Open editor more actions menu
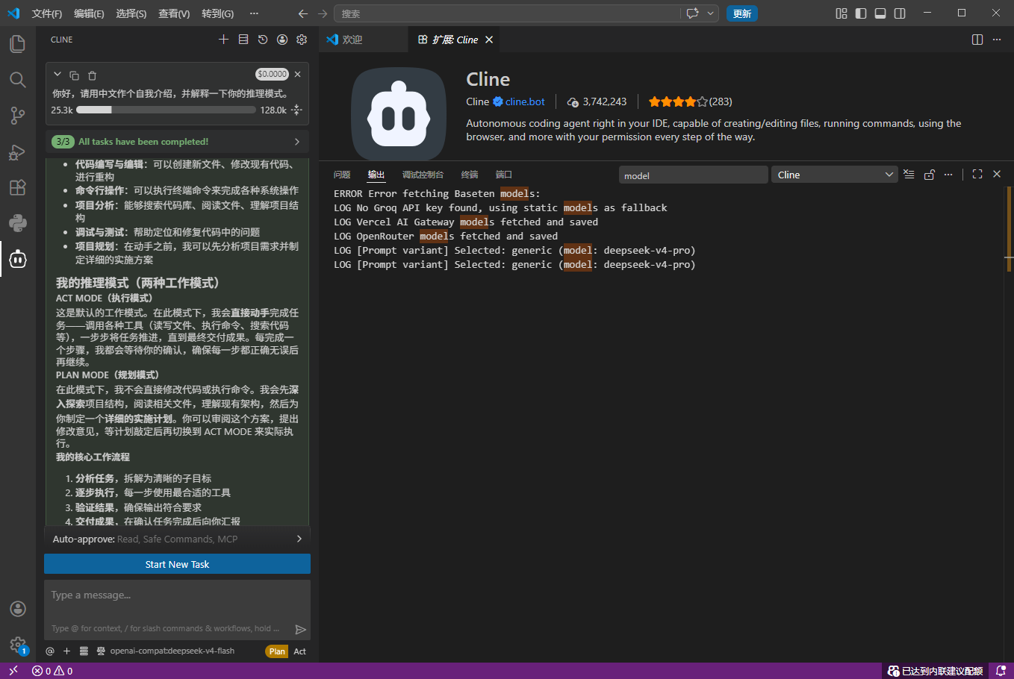The width and height of the screenshot is (1014, 679). tap(997, 40)
